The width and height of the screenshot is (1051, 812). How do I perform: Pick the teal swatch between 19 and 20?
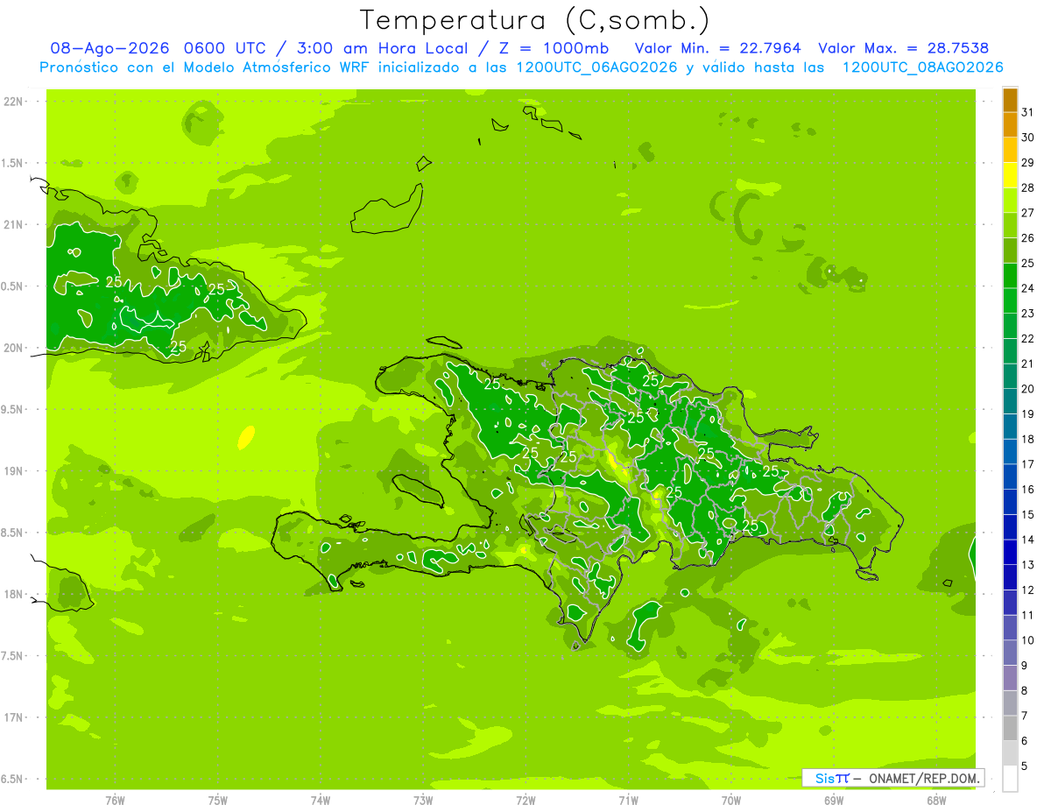click(x=1010, y=402)
